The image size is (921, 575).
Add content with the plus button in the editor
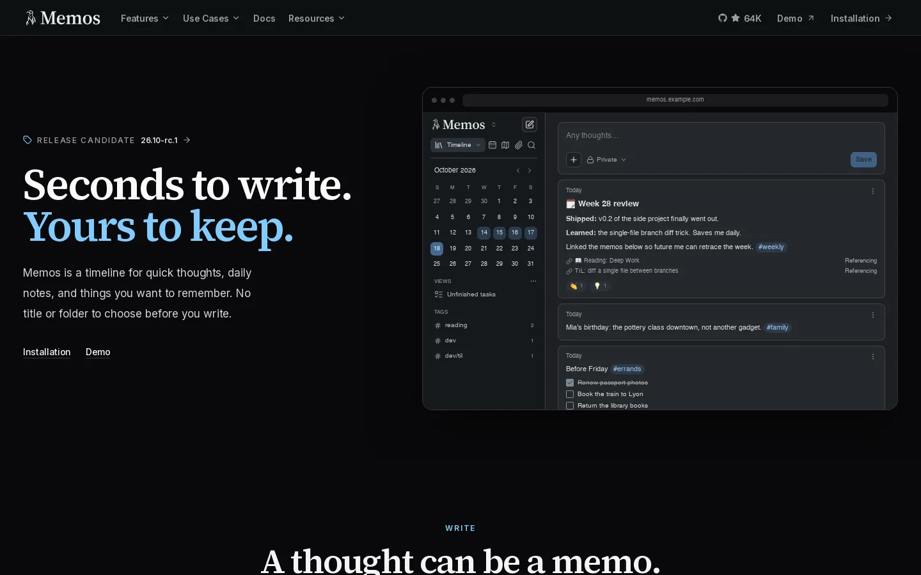click(574, 160)
